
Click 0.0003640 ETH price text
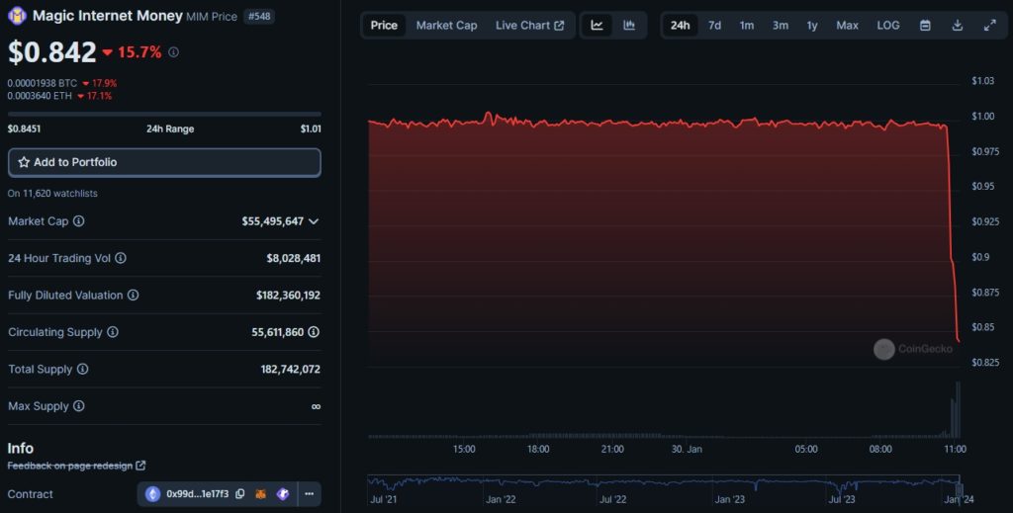pos(40,96)
